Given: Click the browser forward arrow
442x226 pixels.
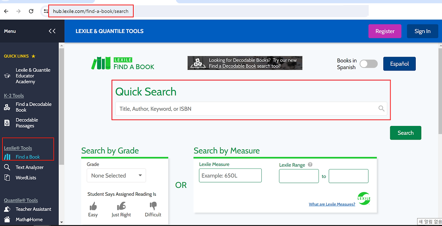Looking at the screenshot, I should (19, 11).
